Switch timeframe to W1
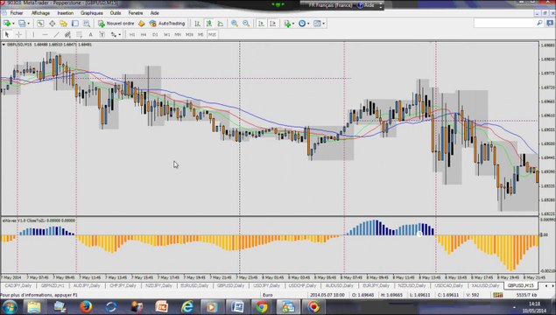 [x=166, y=34]
